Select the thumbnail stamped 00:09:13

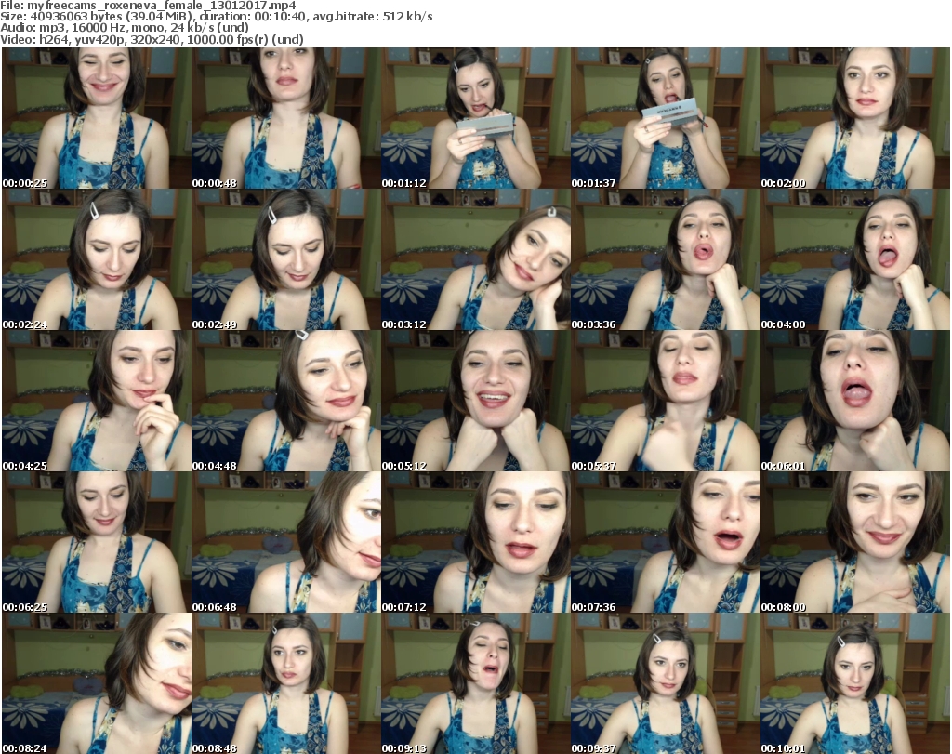[x=476, y=683]
